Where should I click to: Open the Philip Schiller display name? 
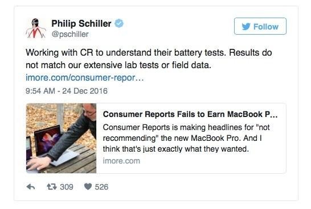81,23
